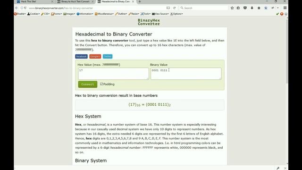Click the BinaryHex Converter logo

(x=149, y=22)
